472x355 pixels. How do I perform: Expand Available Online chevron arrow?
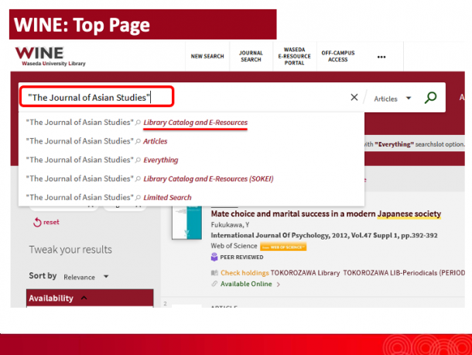click(279, 284)
